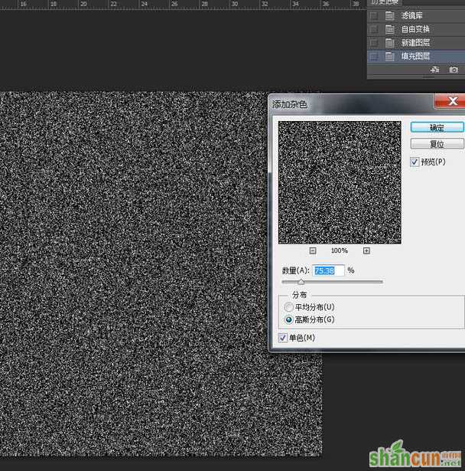465x471 pixels.
Task: Click the 添加杂色 dialog title bar
Action: pyautogui.click(x=351, y=104)
